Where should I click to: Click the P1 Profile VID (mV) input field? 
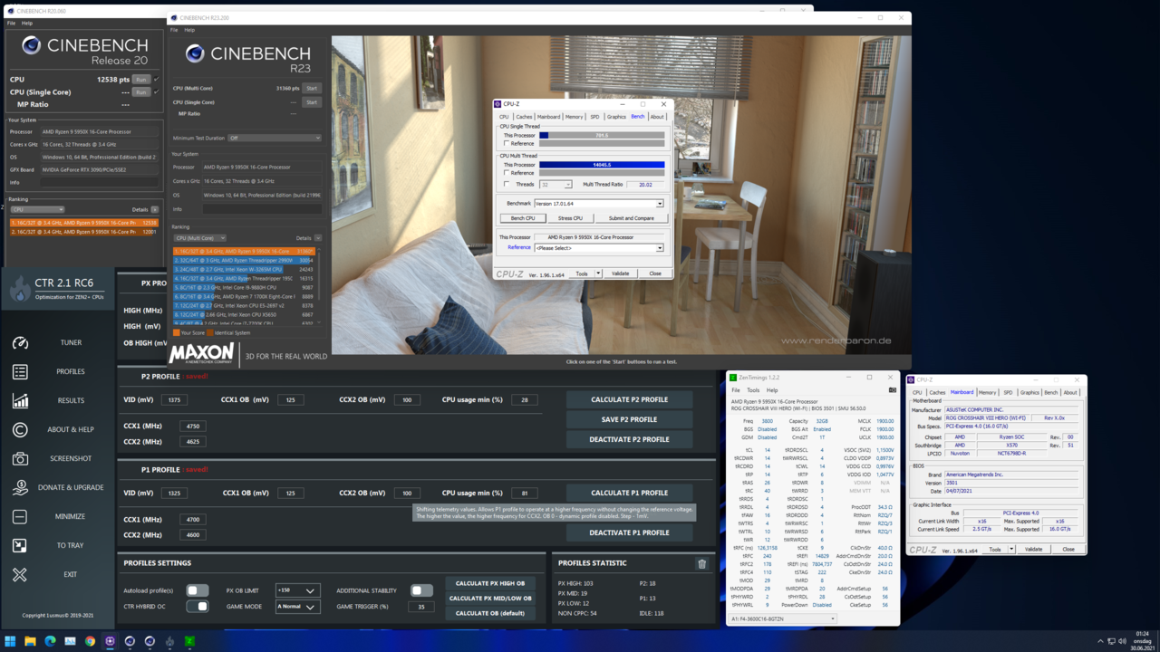point(174,494)
